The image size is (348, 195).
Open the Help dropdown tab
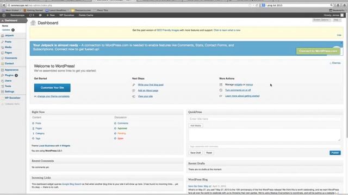pos(337,20)
